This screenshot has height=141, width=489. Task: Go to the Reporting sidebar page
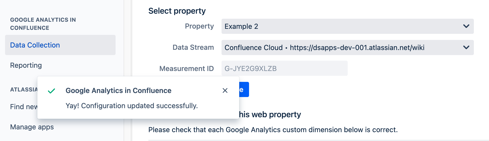(26, 65)
